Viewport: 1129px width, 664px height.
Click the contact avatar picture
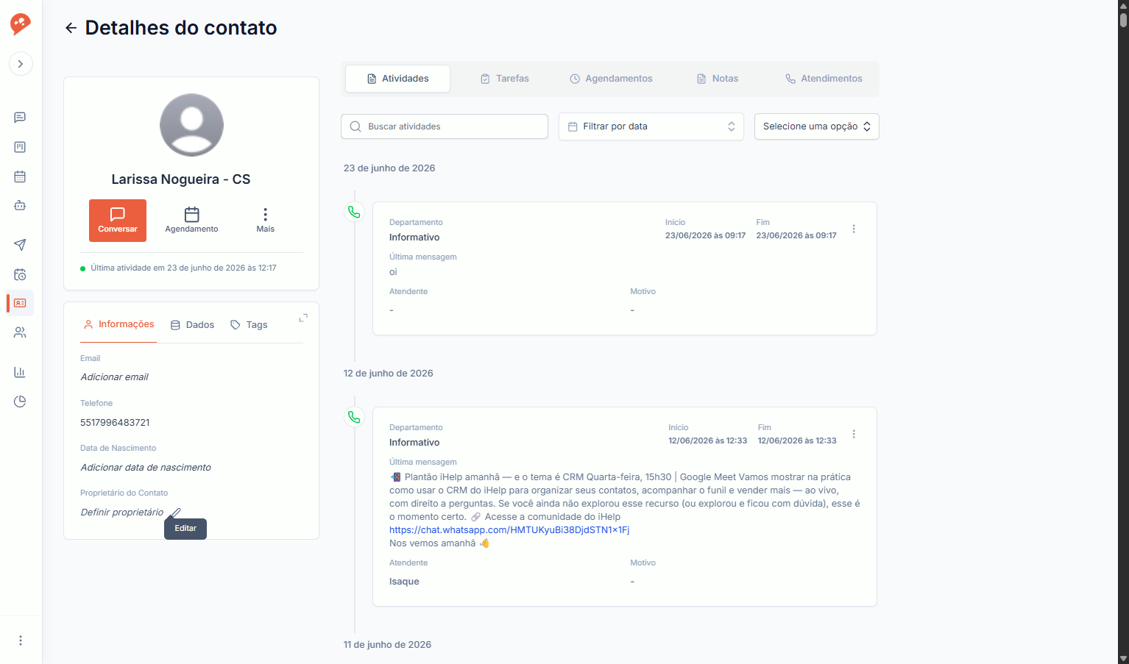click(191, 125)
